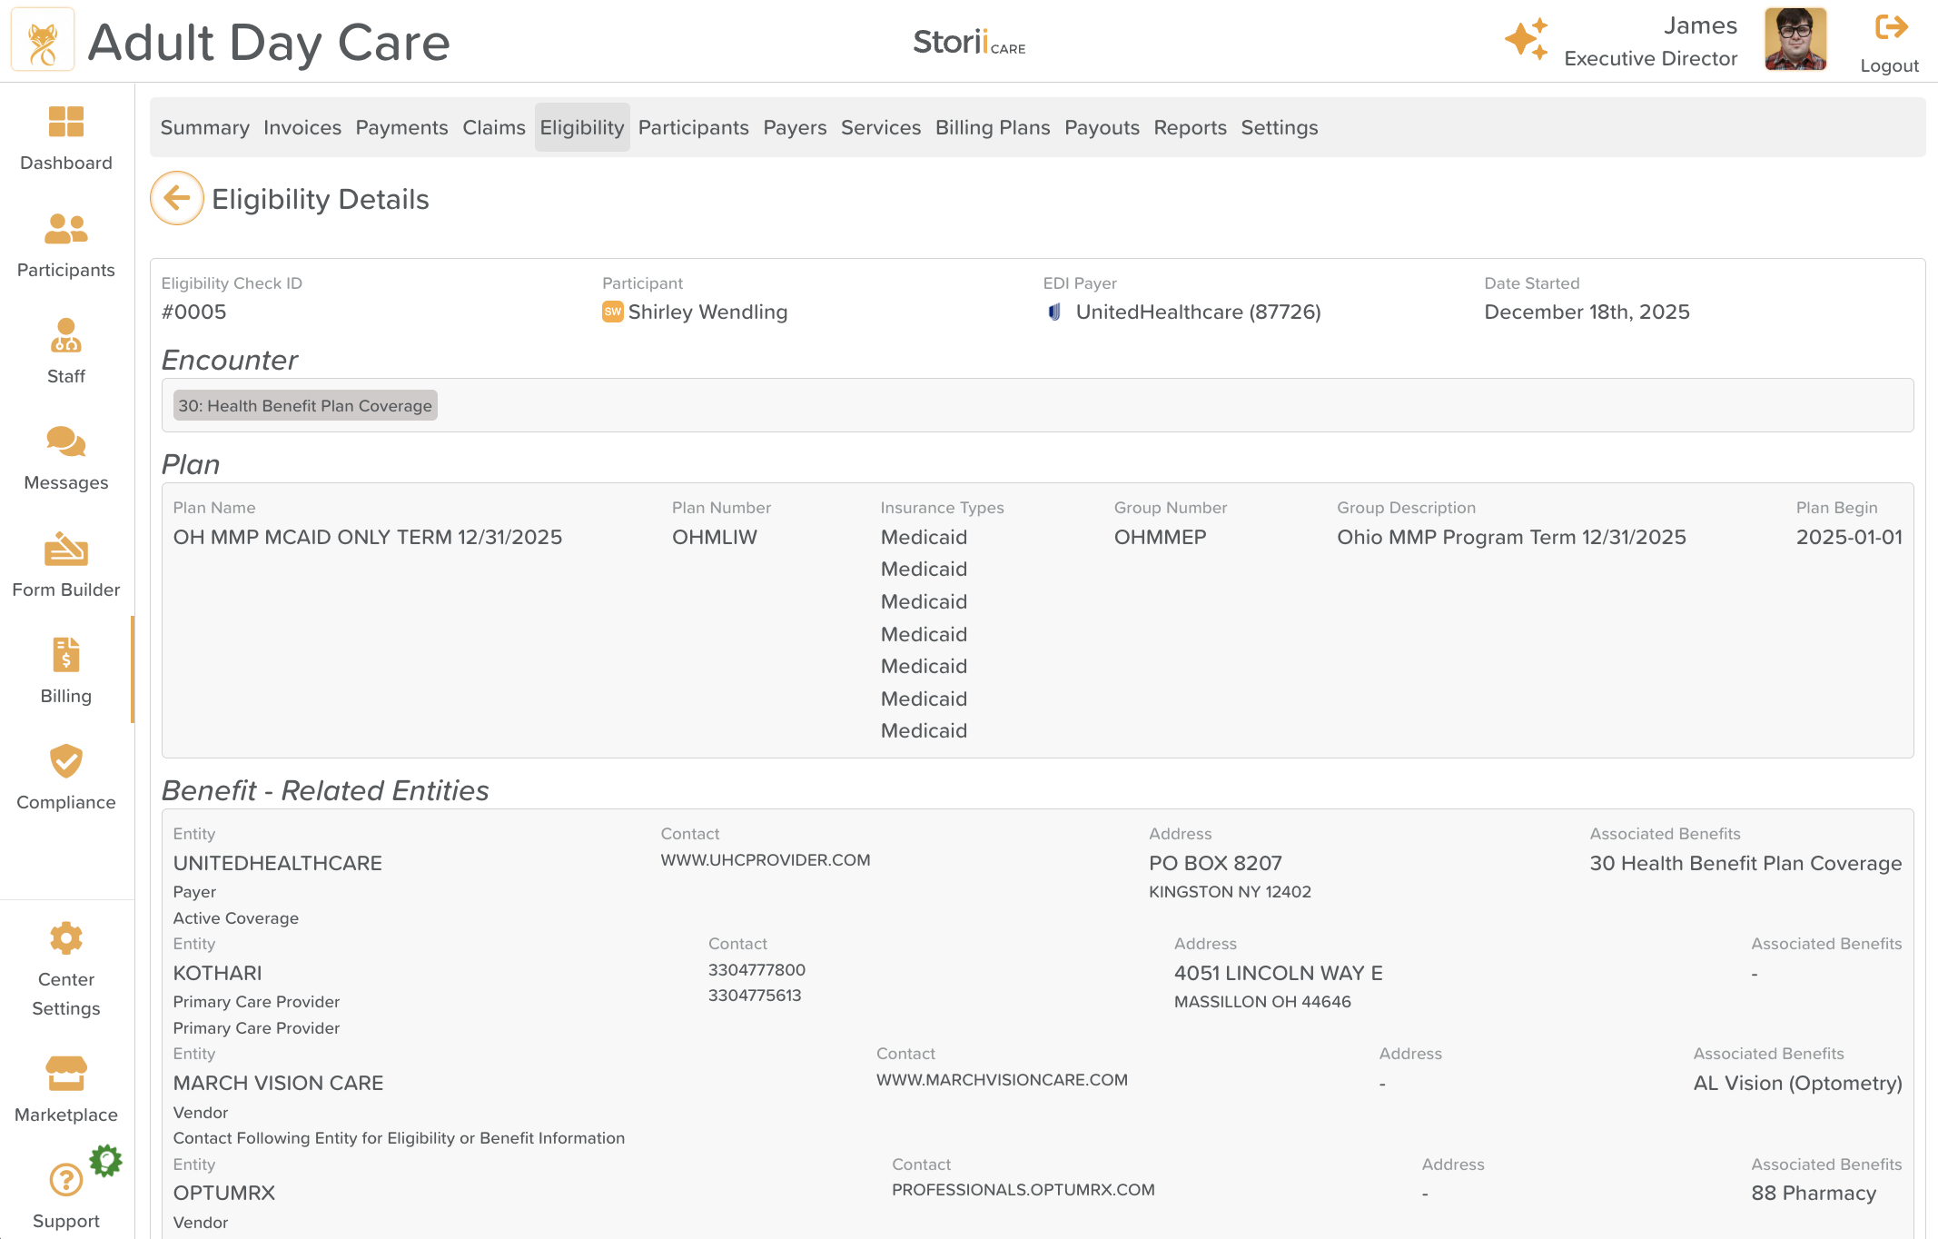Open the Compliance shield icon
Screen dimensions: 1938x1239
(65, 761)
